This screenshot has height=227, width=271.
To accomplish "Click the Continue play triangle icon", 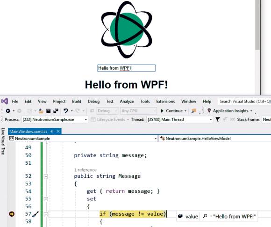I will click(x=162, y=111).
